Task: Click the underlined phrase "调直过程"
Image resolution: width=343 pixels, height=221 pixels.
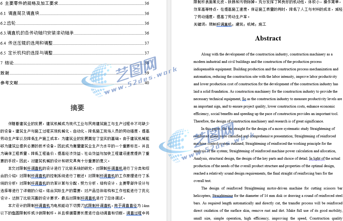Action: [134, 213]
